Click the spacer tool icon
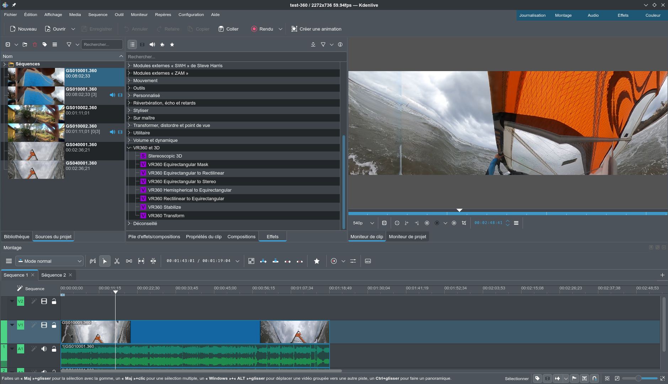The height and width of the screenshot is (384, 668). point(129,261)
